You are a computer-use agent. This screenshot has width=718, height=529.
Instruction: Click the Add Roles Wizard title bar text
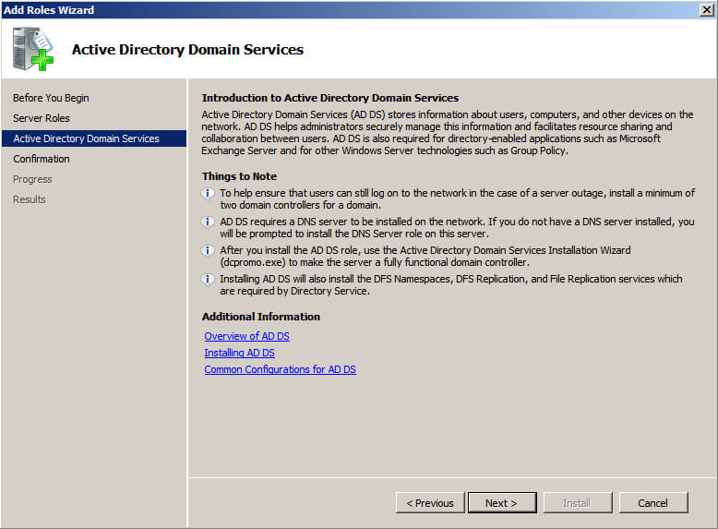tap(49, 9)
